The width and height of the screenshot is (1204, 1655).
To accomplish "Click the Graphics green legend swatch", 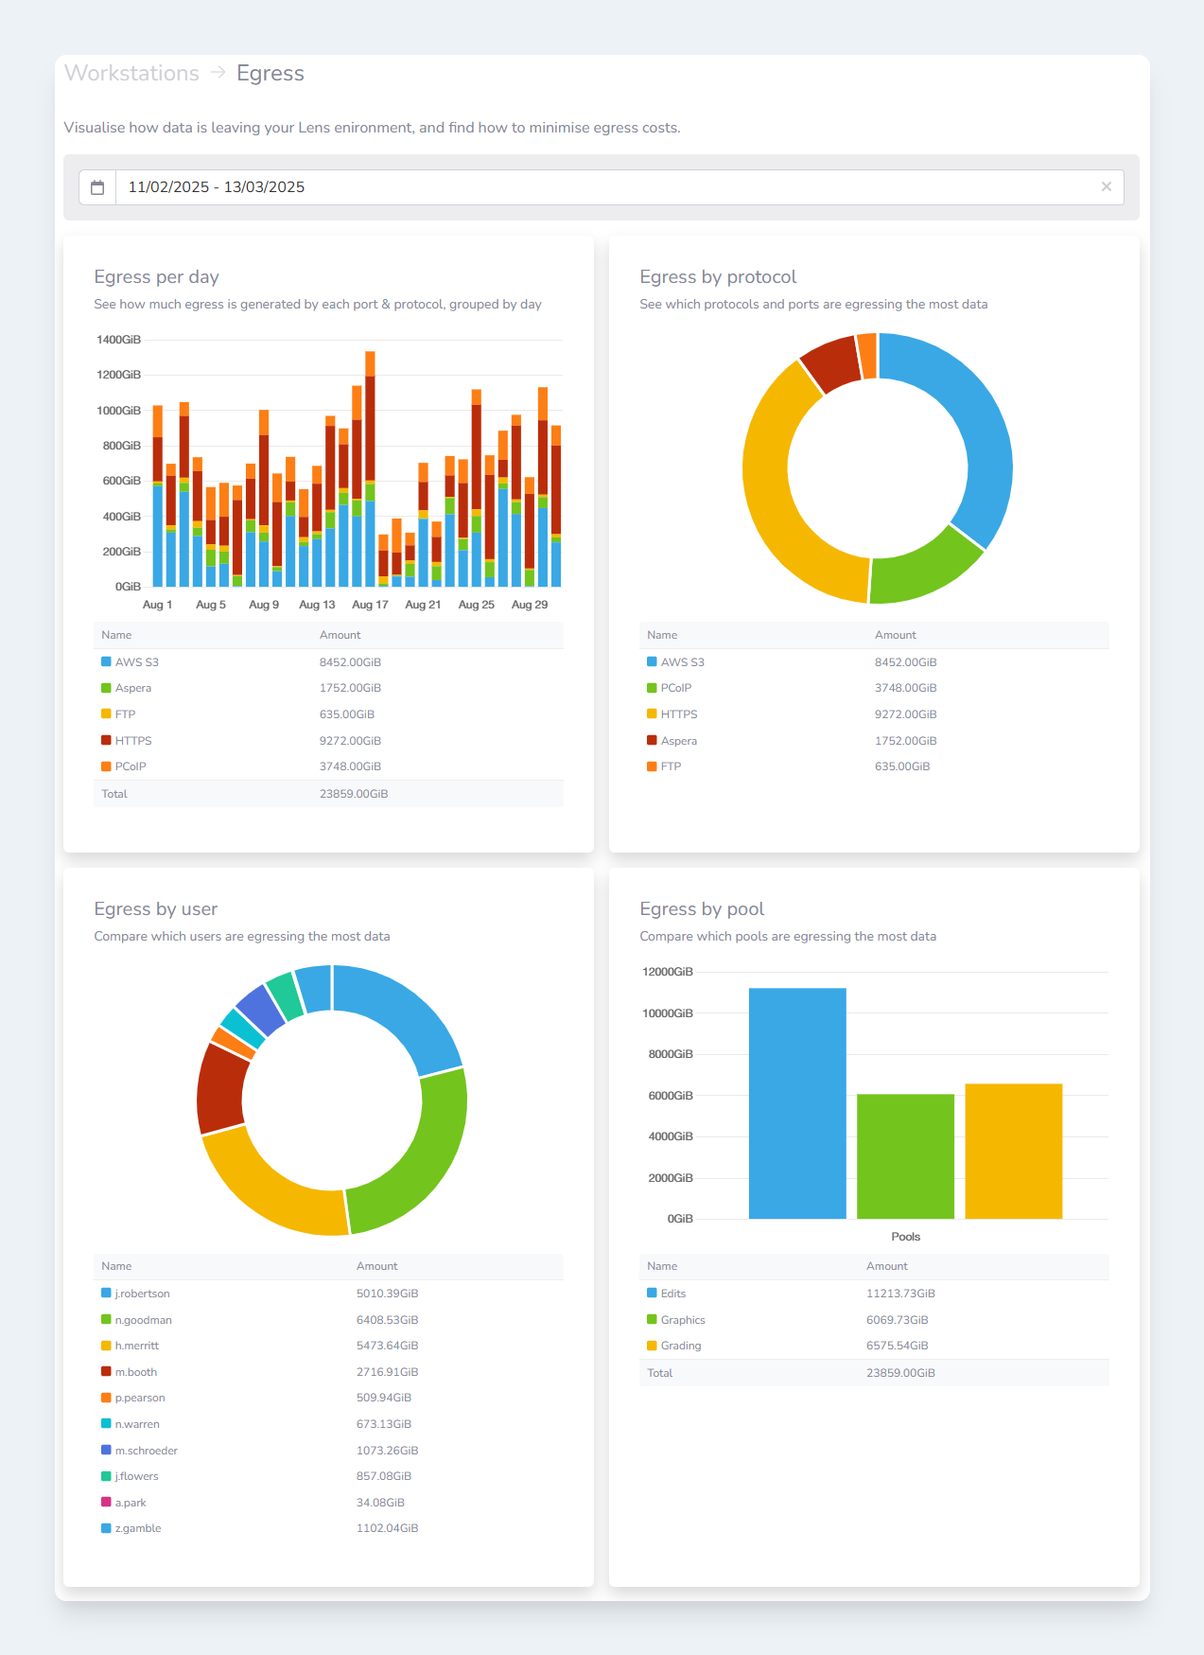I will click(652, 1320).
